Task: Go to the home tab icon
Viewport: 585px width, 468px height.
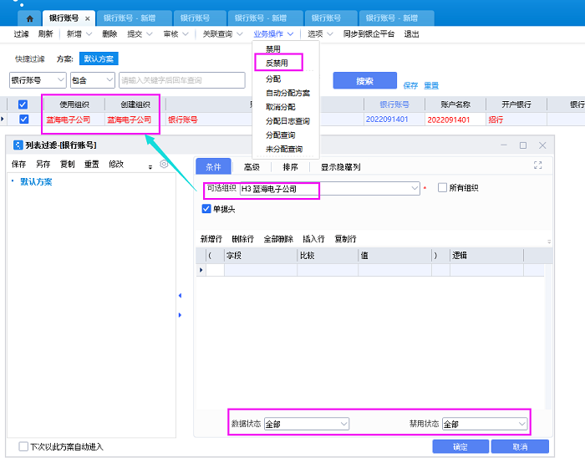Action: point(30,18)
